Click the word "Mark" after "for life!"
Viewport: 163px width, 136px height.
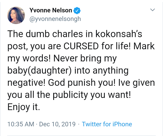coord(144,46)
